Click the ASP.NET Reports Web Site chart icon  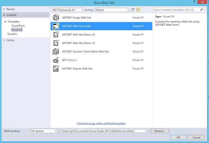(x=56, y=69)
